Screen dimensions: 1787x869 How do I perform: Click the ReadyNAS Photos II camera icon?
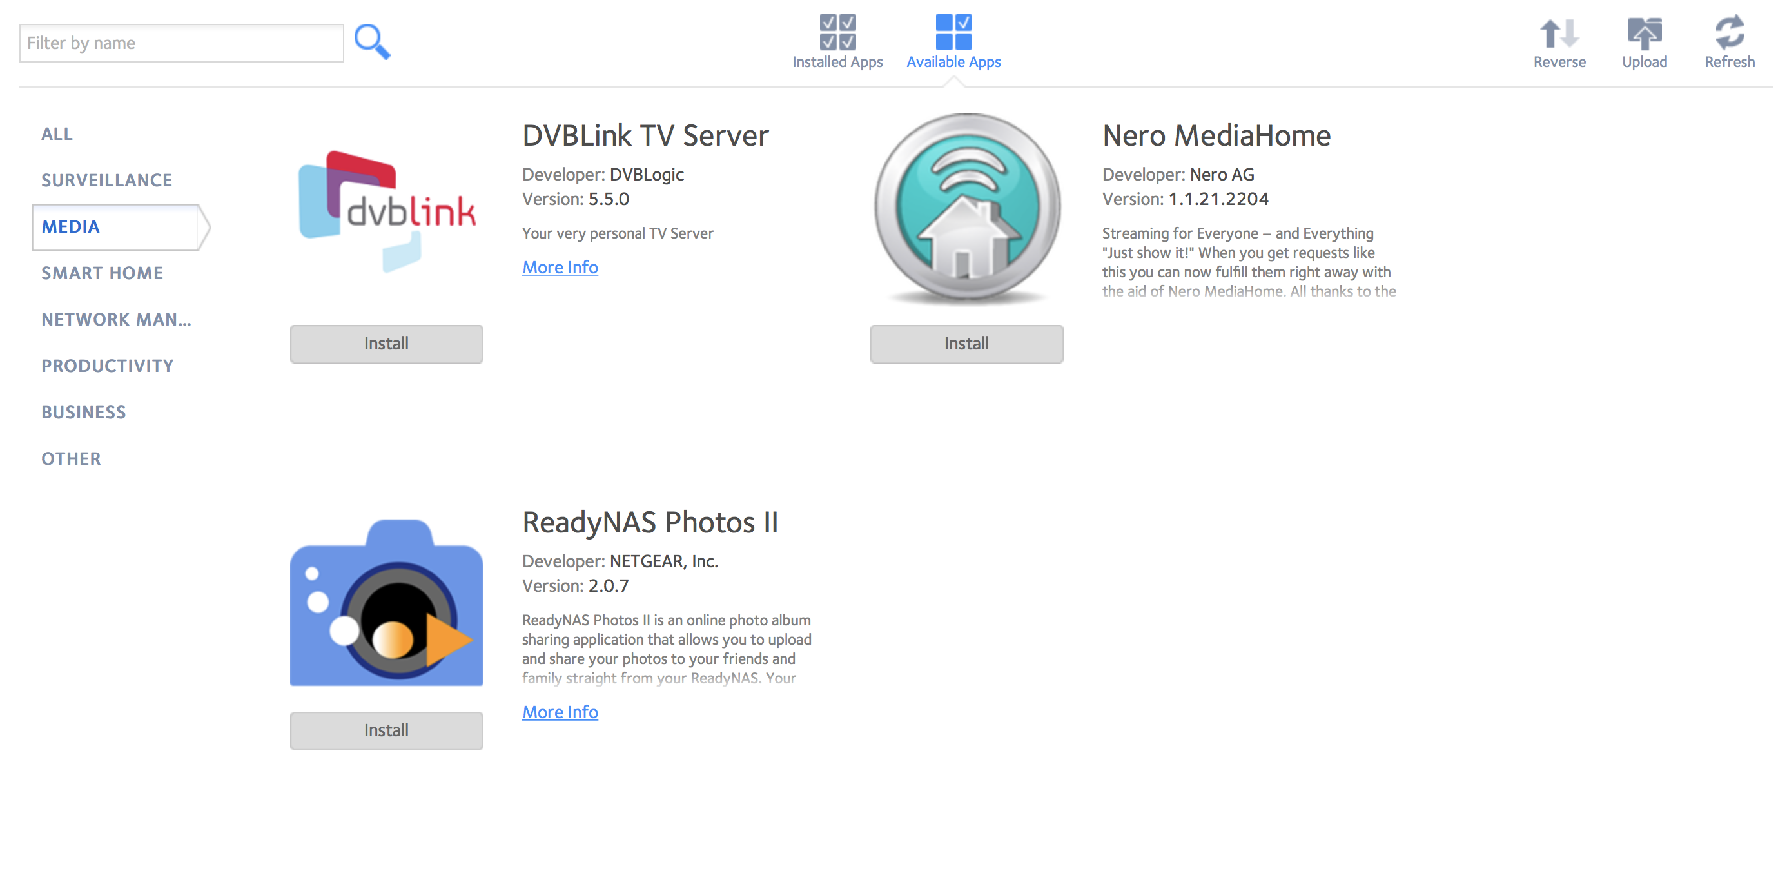[386, 602]
